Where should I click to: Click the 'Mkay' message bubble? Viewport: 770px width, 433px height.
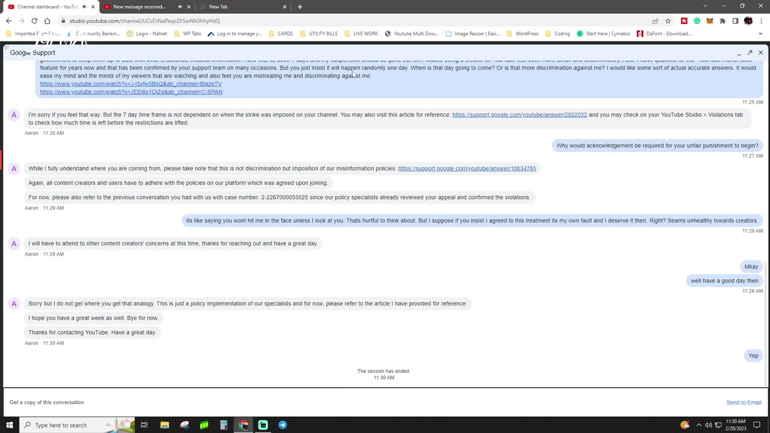(751, 267)
